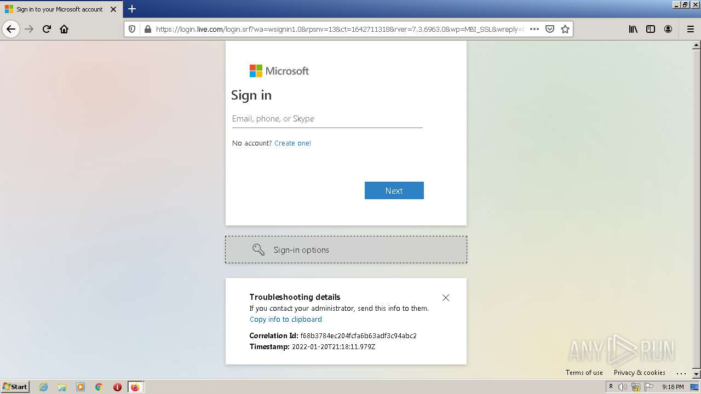Viewport: 701px width, 394px height.
Task: Launch Internet Explorer from taskbar
Action: click(x=44, y=387)
